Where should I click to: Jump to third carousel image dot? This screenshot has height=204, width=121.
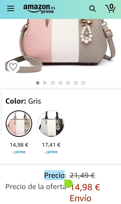click(53, 83)
